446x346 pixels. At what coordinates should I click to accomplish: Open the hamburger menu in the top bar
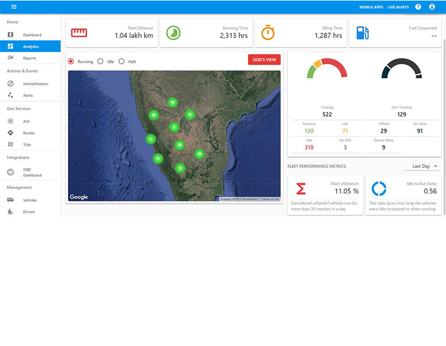pyautogui.click(x=14, y=7)
